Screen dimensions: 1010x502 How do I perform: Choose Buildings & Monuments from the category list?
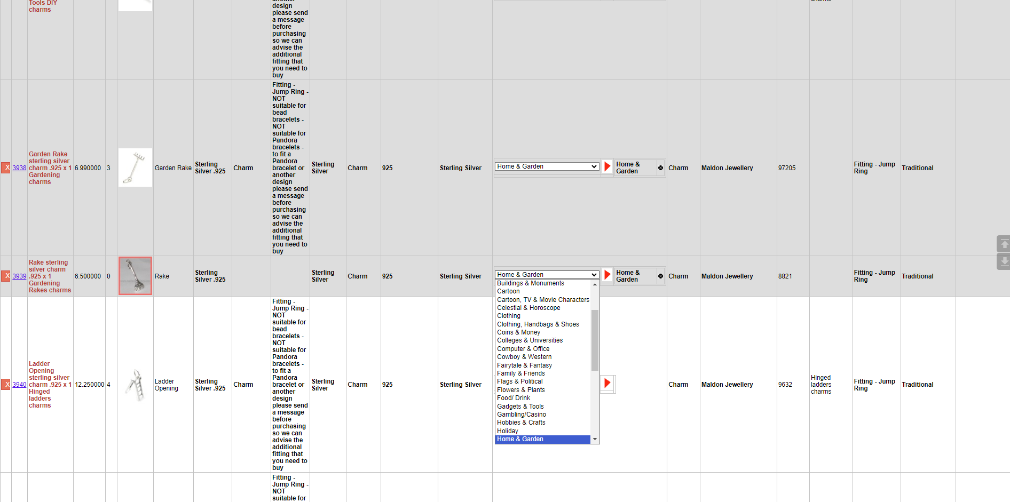click(x=542, y=283)
